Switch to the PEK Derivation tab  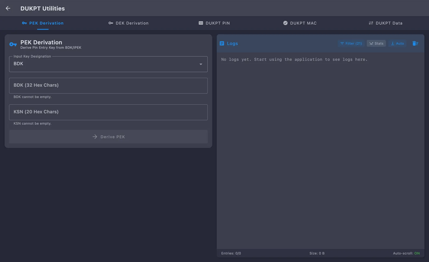tap(43, 23)
